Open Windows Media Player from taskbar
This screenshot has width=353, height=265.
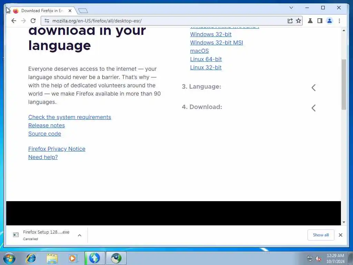click(x=73, y=258)
